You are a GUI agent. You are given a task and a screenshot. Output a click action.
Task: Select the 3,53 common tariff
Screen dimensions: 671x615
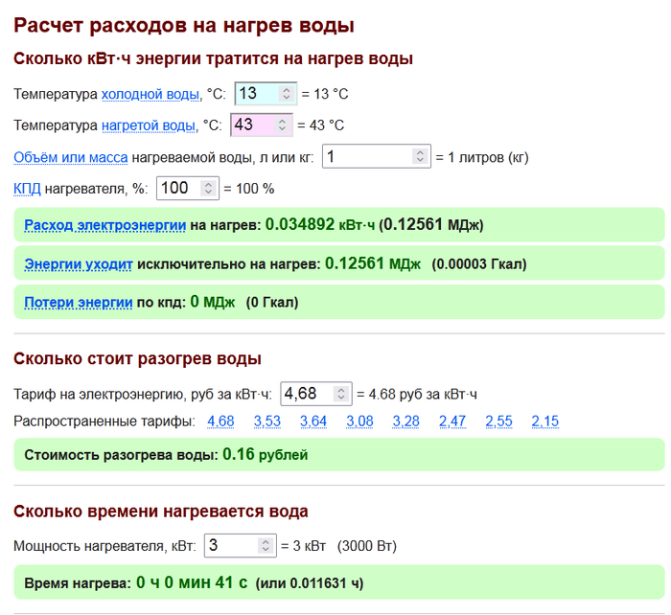(x=267, y=421)
